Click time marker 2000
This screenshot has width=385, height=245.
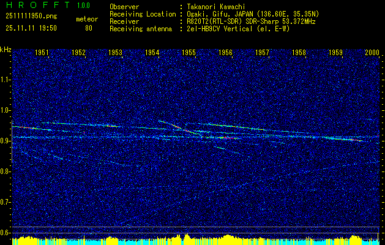[x=373, y=53]
